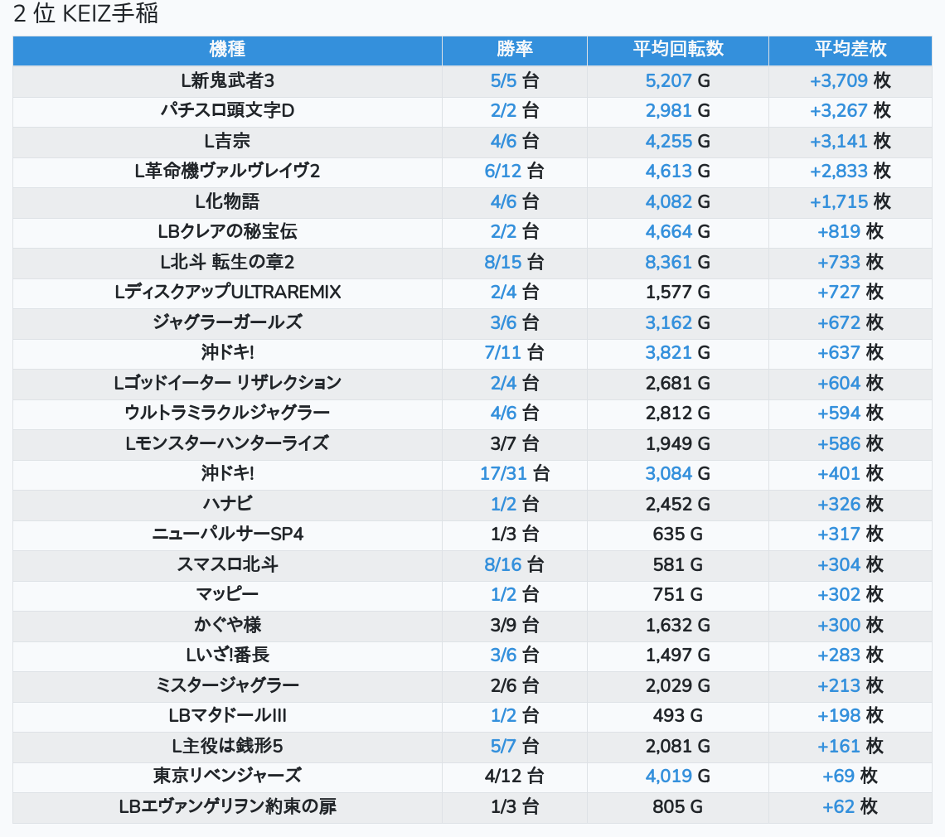Click the 4,019 spins value for 東京リベンジャーズ

point(668,777)
